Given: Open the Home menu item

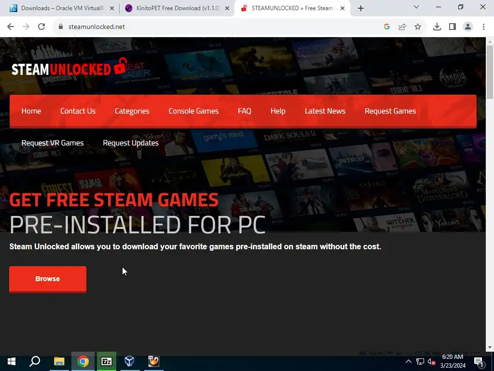Looking at the screenshot, I should (31, 111).
